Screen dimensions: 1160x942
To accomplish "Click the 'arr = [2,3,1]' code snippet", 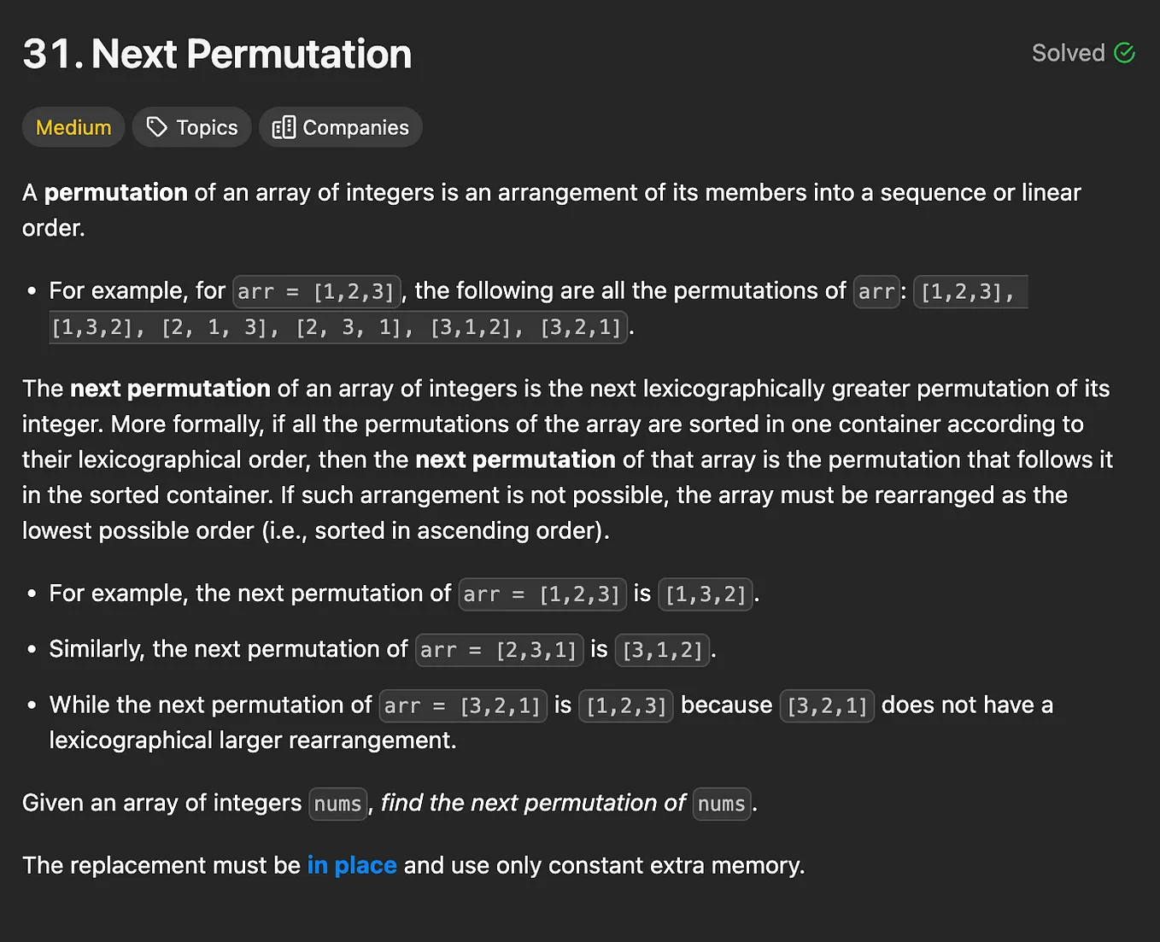I will tap(499, 650).
